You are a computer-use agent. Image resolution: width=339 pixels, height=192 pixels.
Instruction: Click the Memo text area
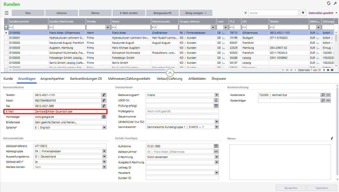(280, 162)
